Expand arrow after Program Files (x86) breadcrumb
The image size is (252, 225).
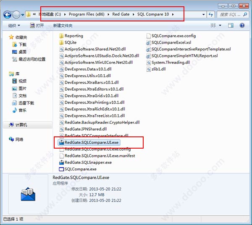click(x=108, y=14)
